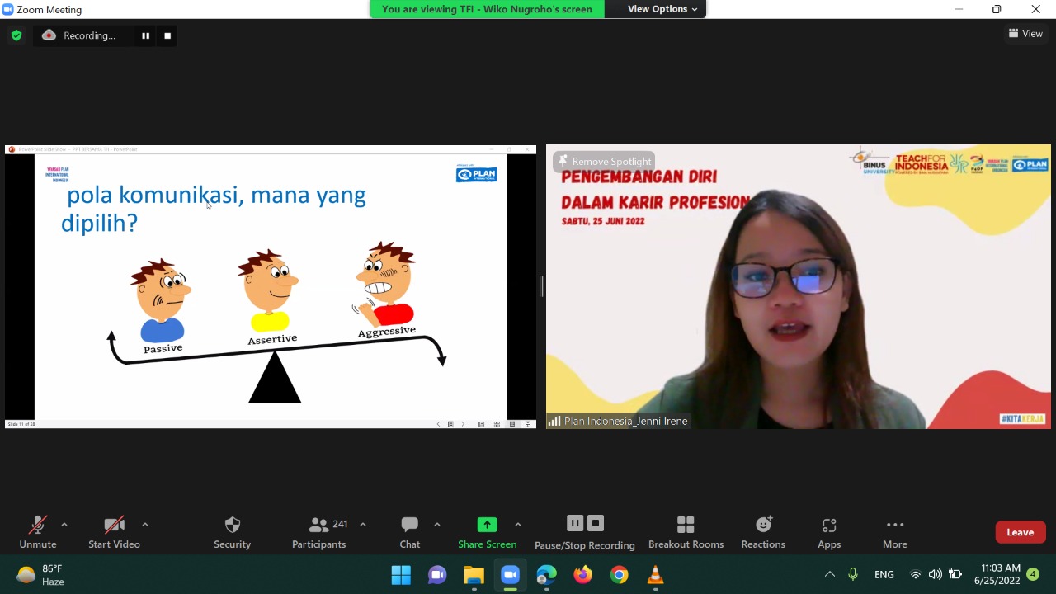Click Remove Spotlight on video
The width and height of the screenshot is (1056, 594).
pos(604,162)
